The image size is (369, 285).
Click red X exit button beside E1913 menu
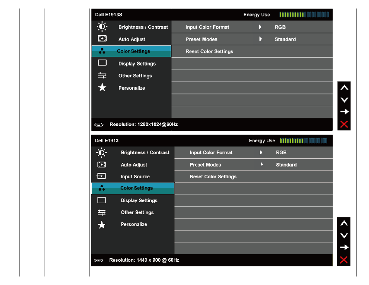click(343, 260)
